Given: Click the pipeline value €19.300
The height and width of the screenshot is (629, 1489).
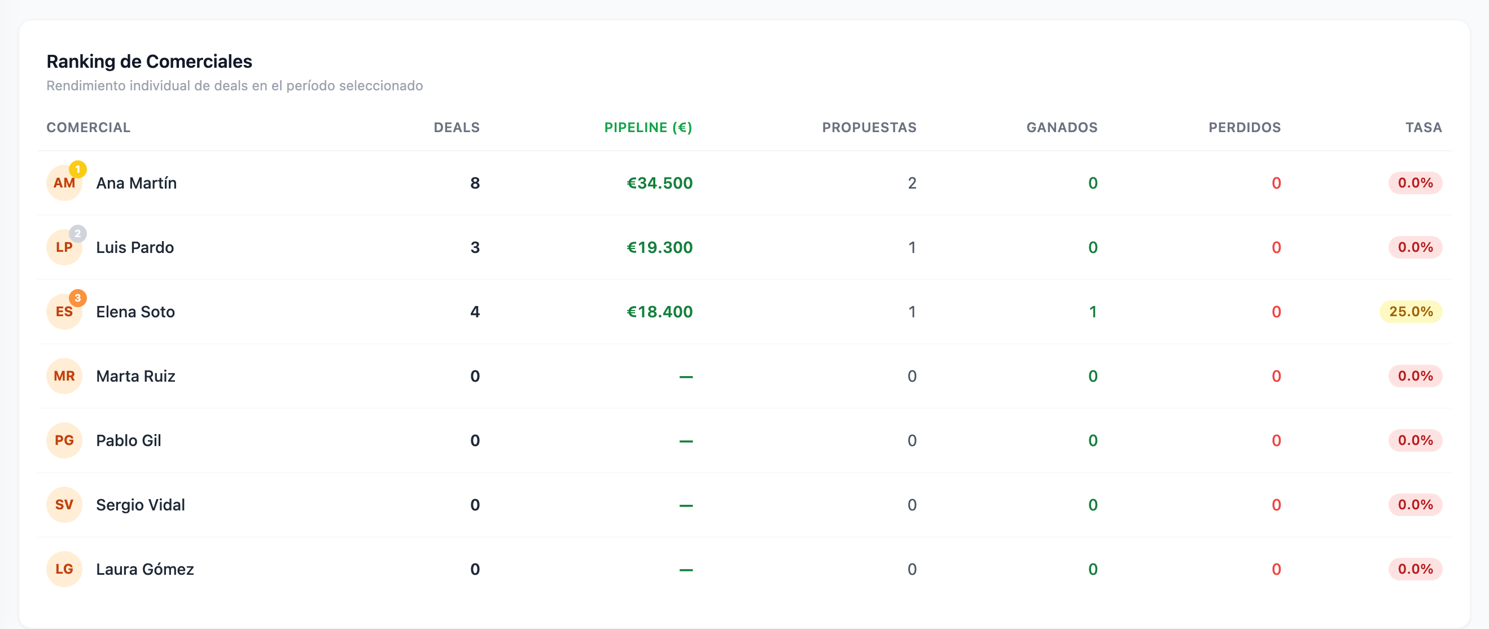Looking at the screenshot, I should (x=659, y=247).
